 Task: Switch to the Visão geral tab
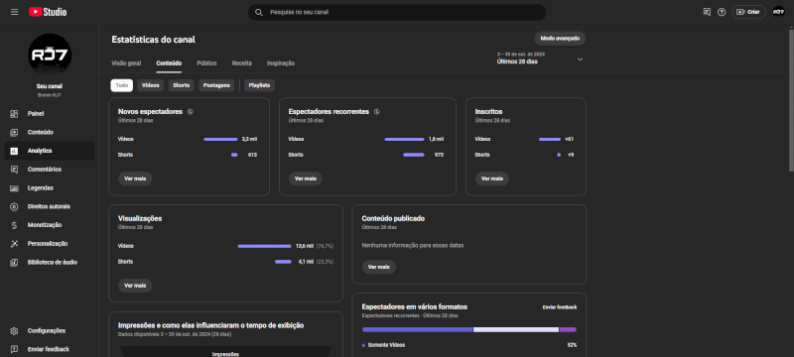126,63
